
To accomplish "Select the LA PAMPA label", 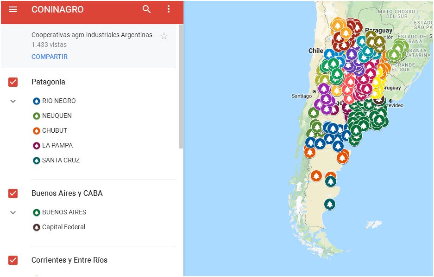I will pos(57,145).
